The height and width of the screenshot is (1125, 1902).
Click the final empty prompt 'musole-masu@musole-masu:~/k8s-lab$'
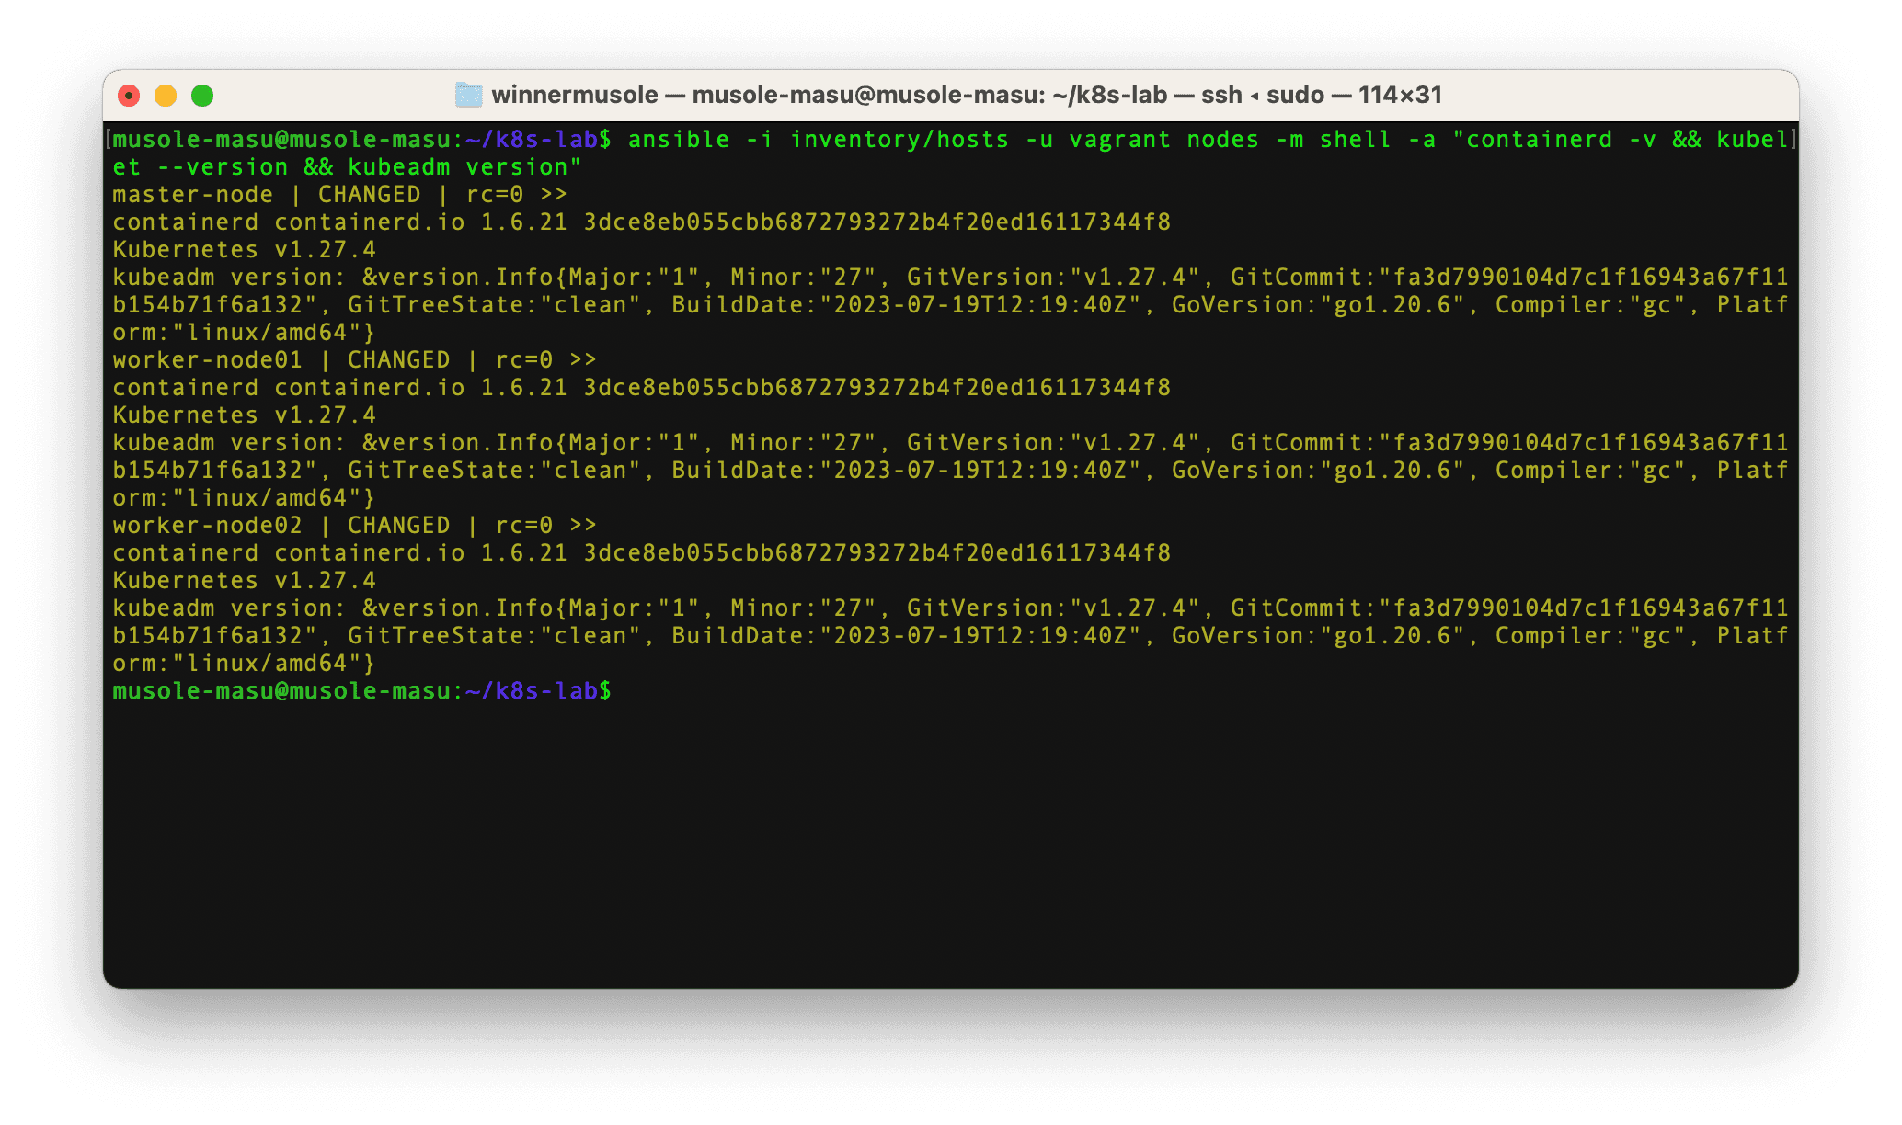click(361, 691)
